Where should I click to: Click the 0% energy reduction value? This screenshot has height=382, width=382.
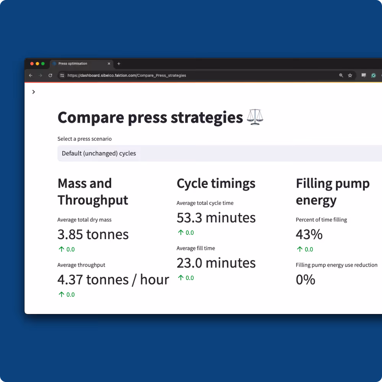click(306, 280)
